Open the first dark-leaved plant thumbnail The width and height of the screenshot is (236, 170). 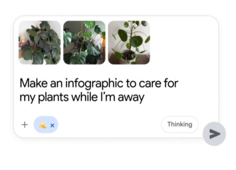[39, 42]
